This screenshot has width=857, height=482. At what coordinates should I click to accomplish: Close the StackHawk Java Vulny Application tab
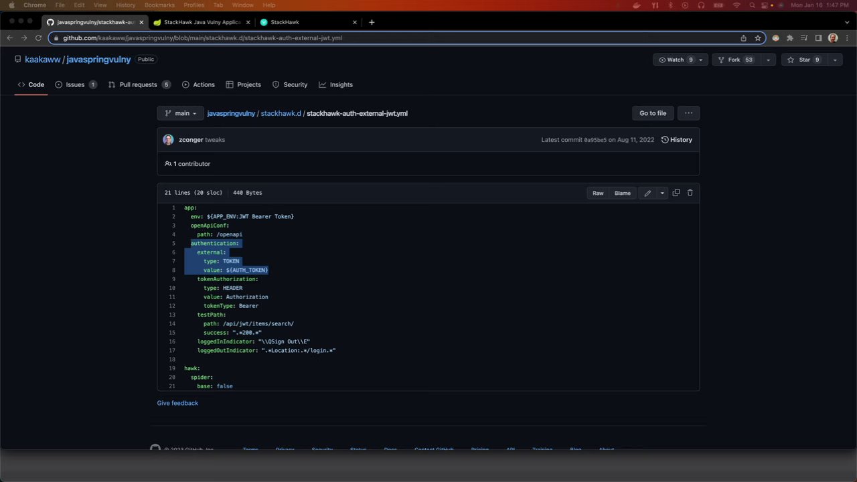pos(248,22)
